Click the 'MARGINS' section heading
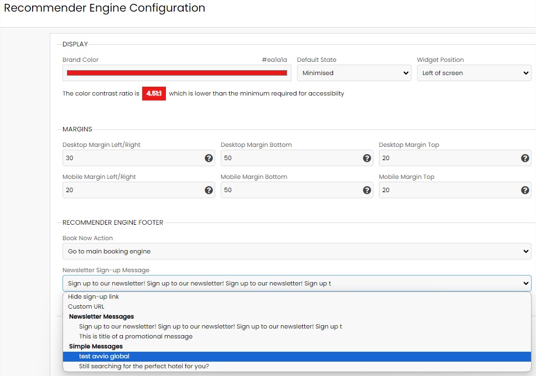This screenshot has height=376, width=536. pos(77,129)
